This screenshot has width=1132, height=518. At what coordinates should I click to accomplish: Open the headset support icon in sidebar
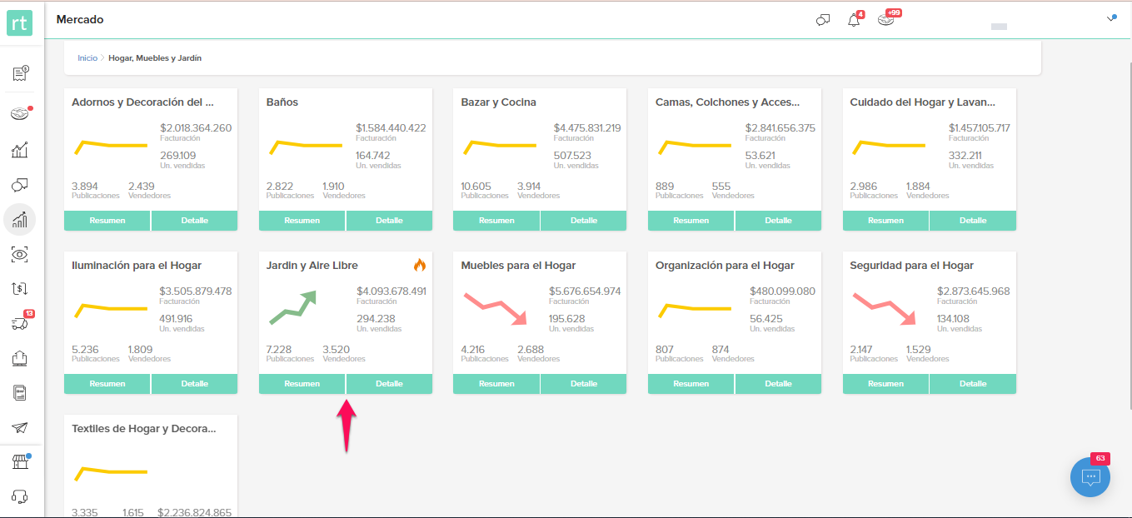[20, 496]
